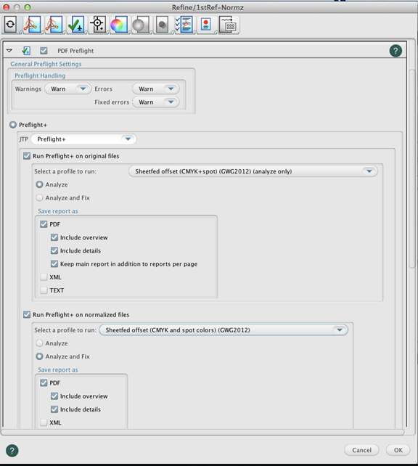Open the JTP Preflight+ dropdown
Viewport: 418px width, 466px height.
(x=83, y=139)
